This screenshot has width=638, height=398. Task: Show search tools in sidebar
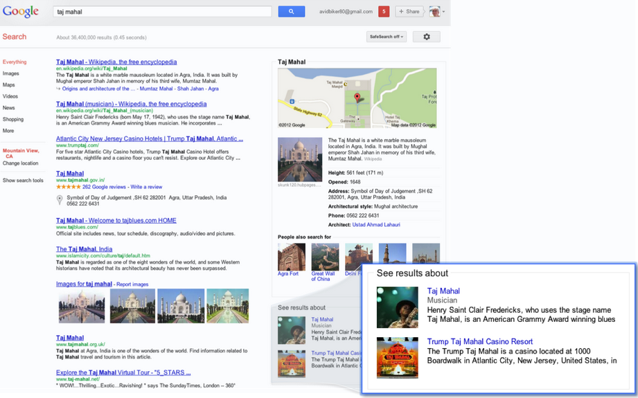coord(23,181)
